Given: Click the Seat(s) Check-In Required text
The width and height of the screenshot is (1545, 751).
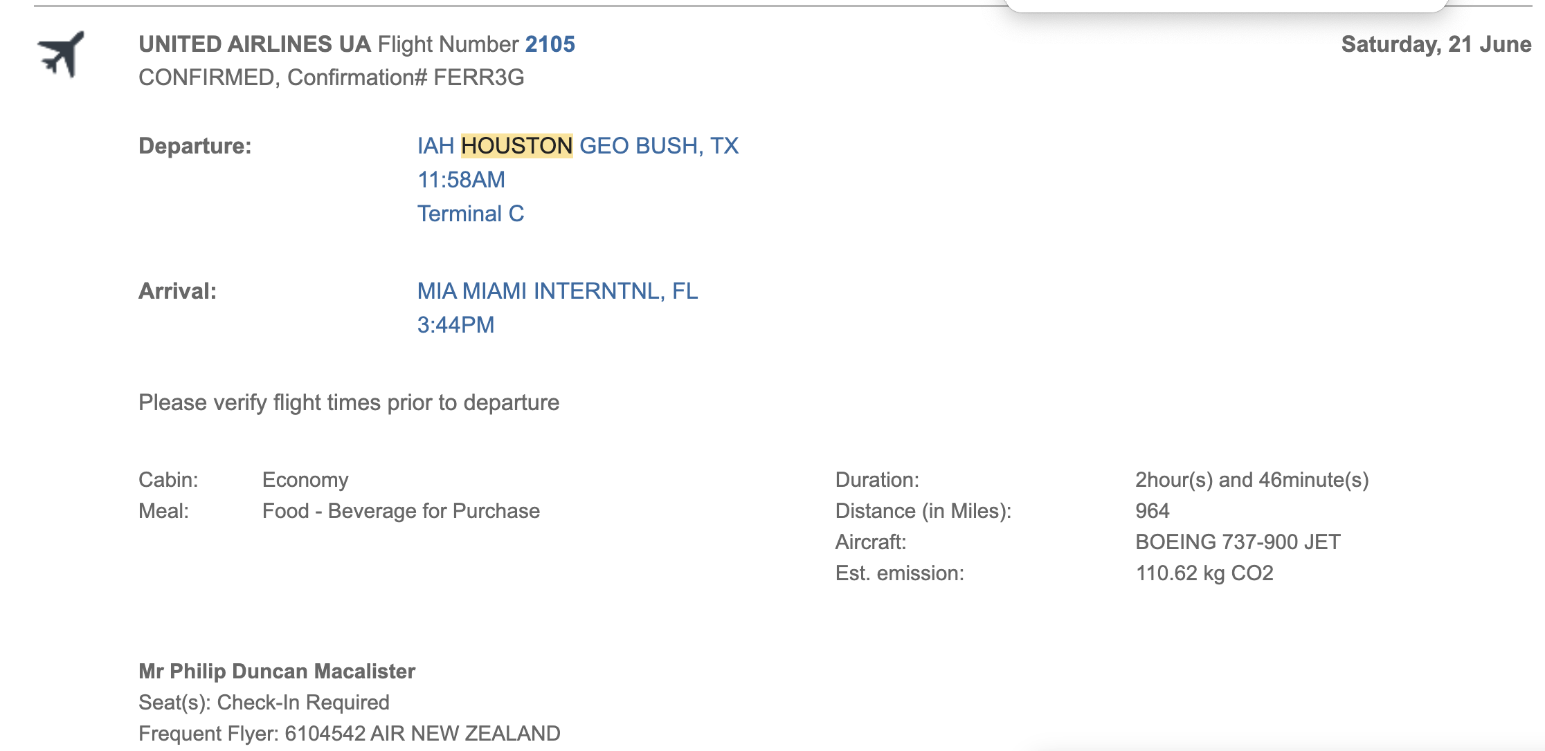Looking at the screenshot, I should click(264, 703).
